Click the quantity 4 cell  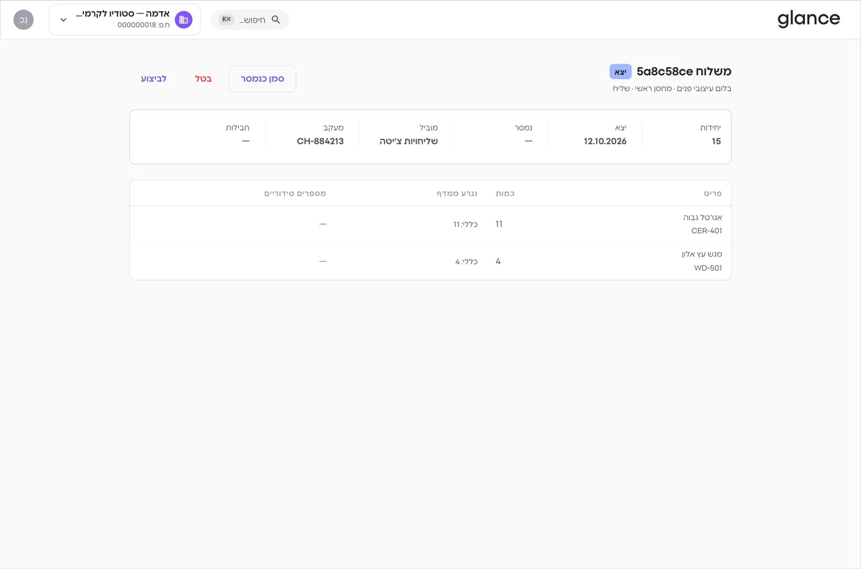[498, 261]
